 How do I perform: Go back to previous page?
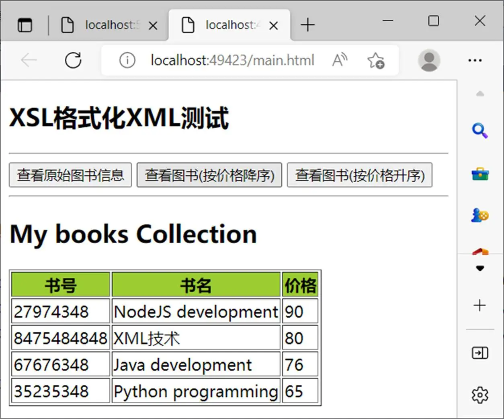29,61
